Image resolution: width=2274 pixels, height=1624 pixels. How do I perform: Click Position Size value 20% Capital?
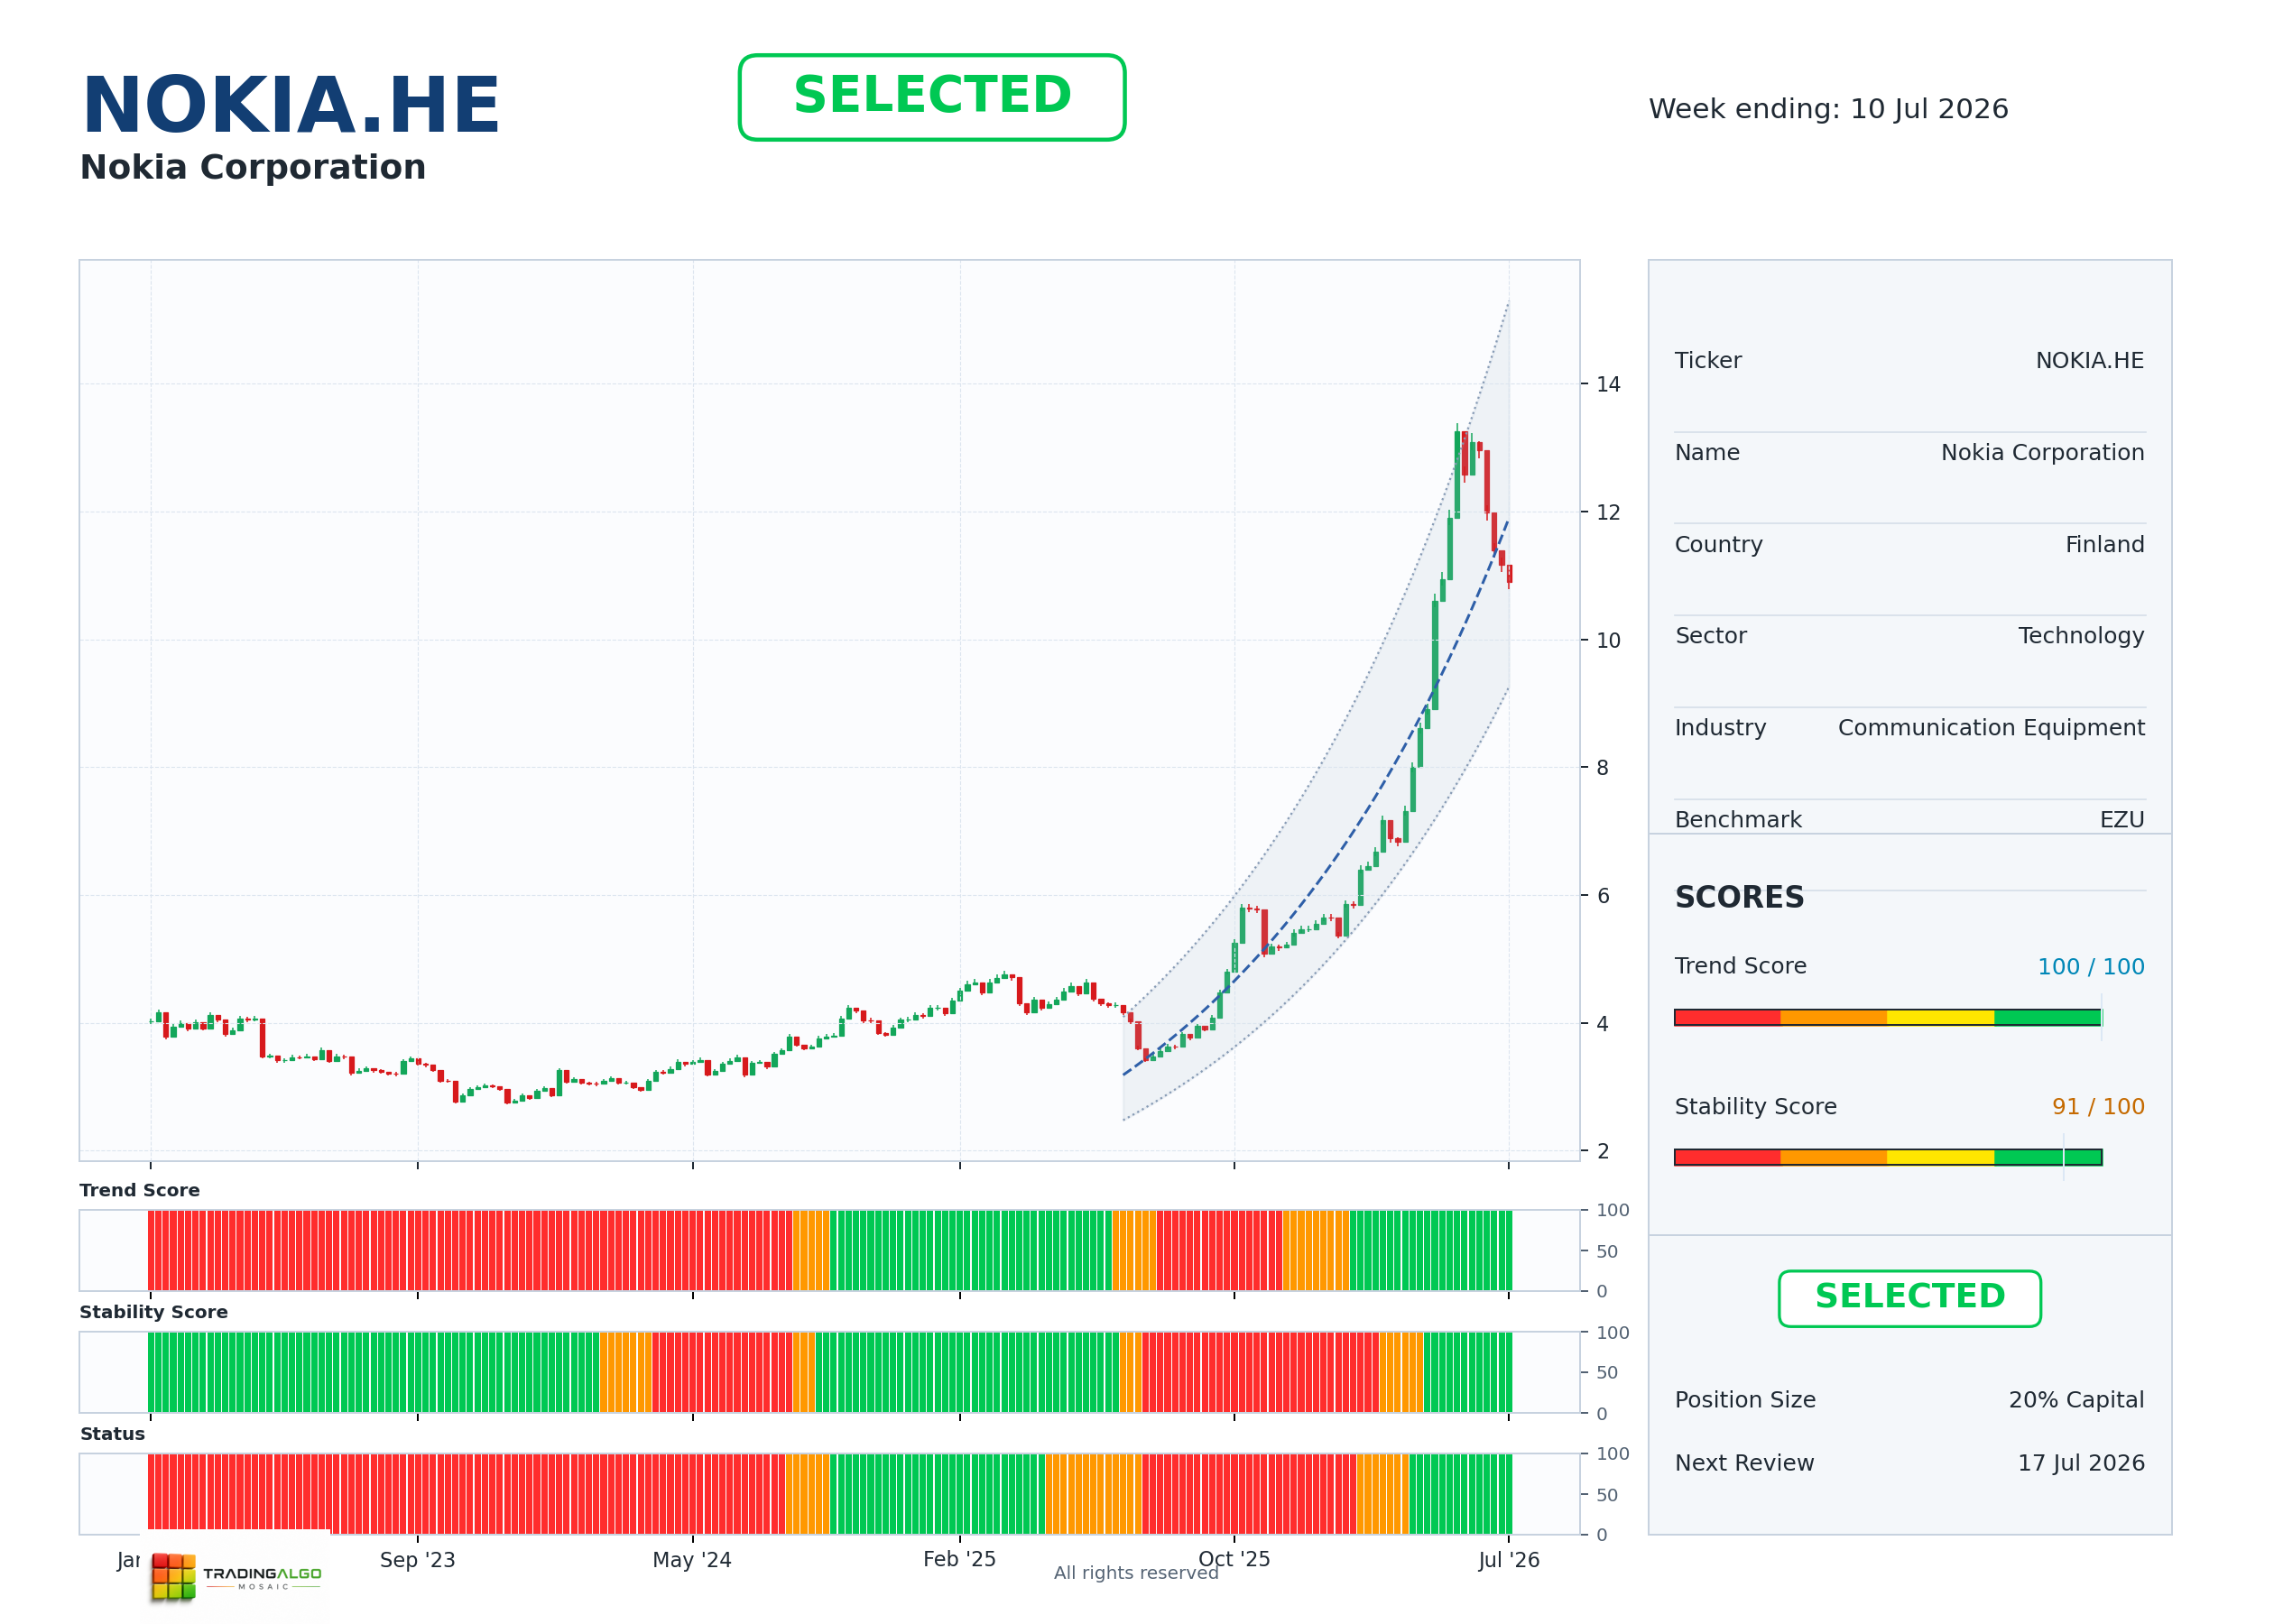(x=2076, y=1400)
